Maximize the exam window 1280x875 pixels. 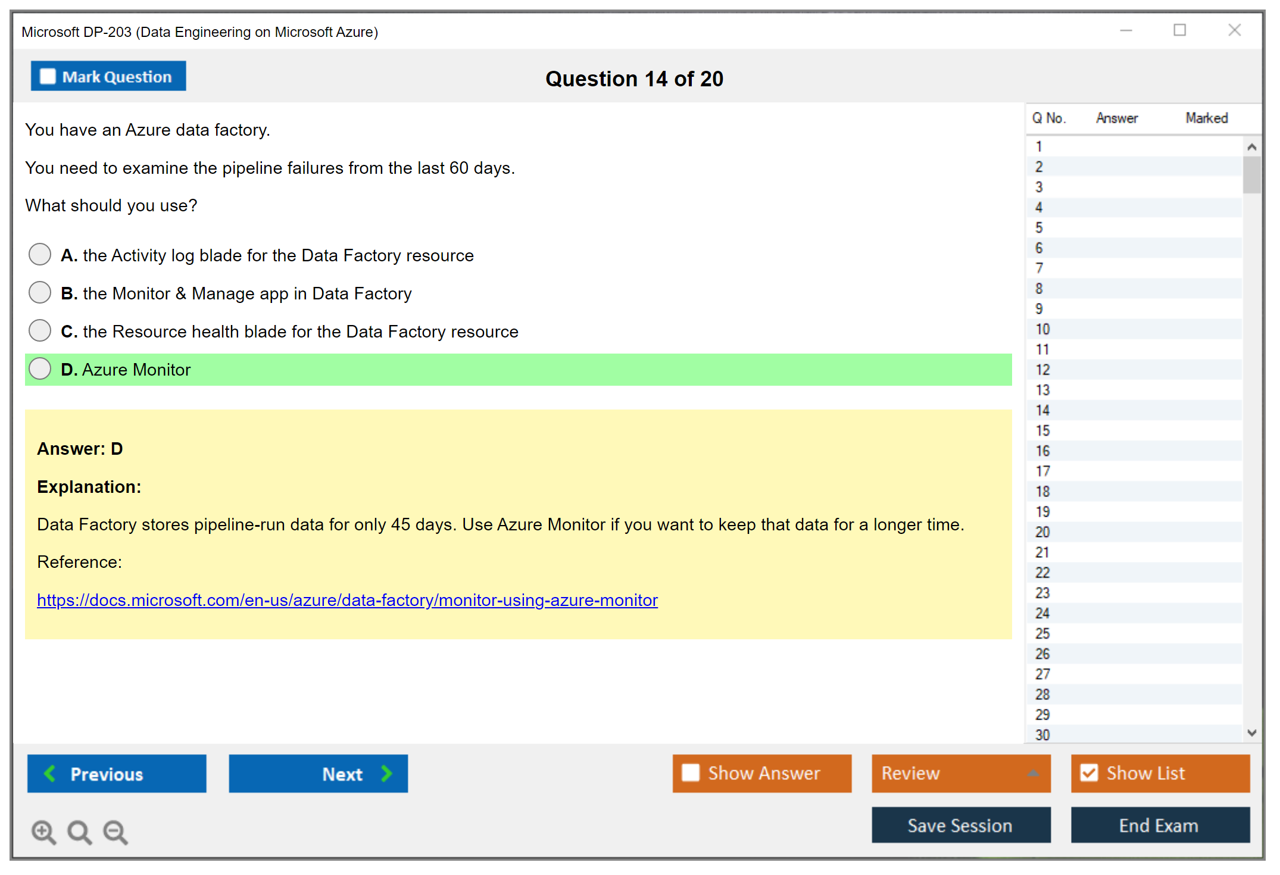point(1179,30)
